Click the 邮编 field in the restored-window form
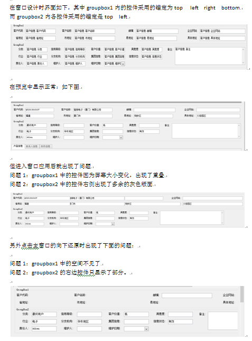The height and width of the screenshot is (341, 252). click(187, 296)
